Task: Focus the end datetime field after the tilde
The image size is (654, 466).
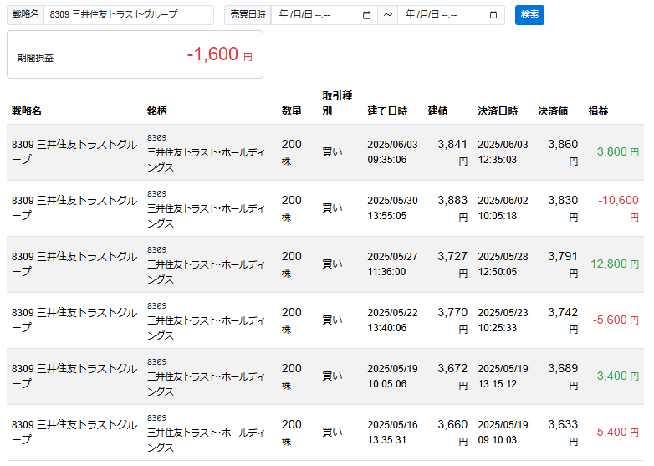Action: click(x=451, y=15)
